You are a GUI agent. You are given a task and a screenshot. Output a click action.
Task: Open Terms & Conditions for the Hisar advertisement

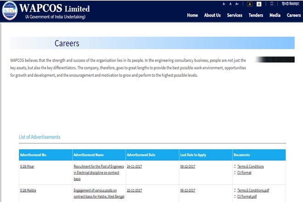[x=250, y=166]
